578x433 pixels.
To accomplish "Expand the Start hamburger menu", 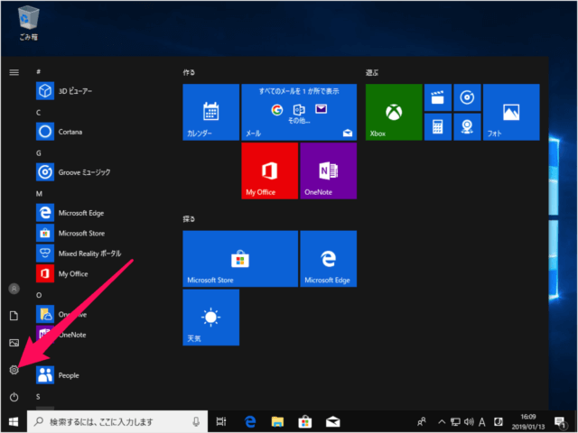I will click(14, 72).
